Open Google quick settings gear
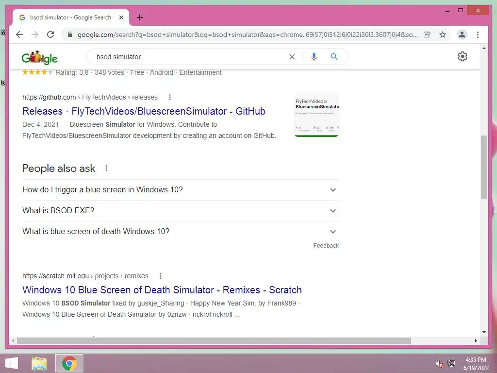The image size is (497, 373). 463,56
